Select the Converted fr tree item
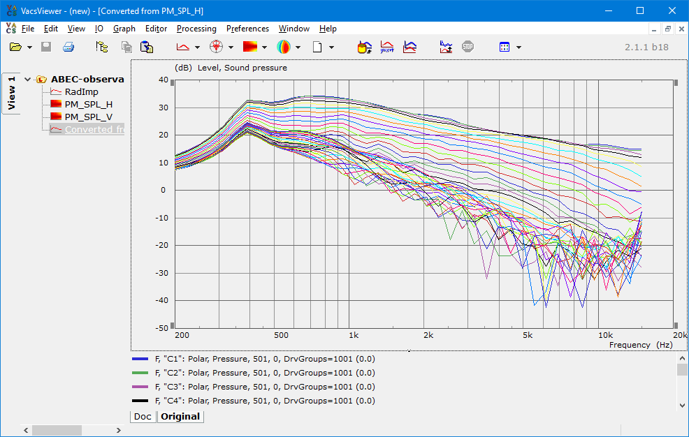 94,129
